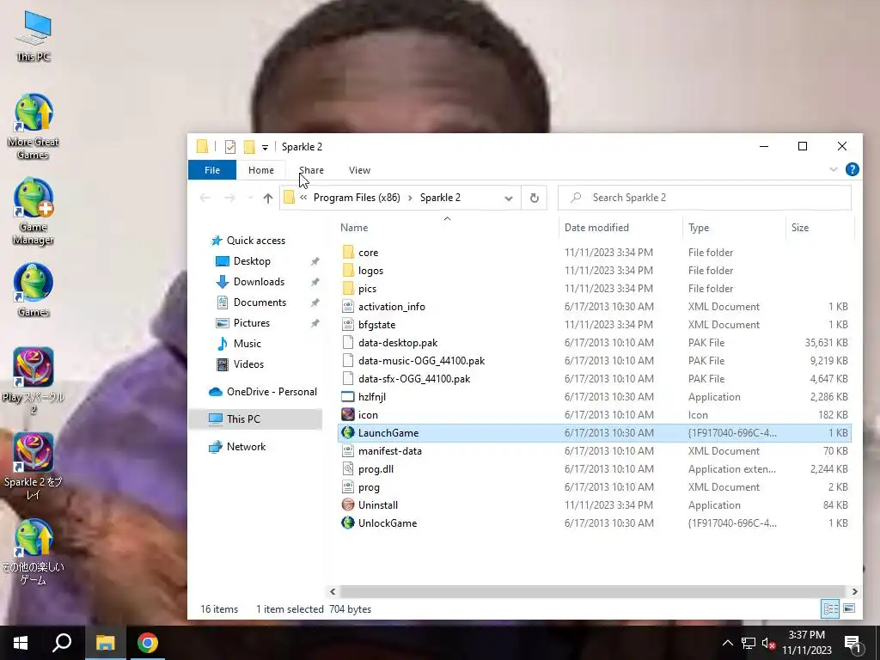Select the その他の楽しいゲーム desktop icon
880x660 pixels.
coord(34,551)
